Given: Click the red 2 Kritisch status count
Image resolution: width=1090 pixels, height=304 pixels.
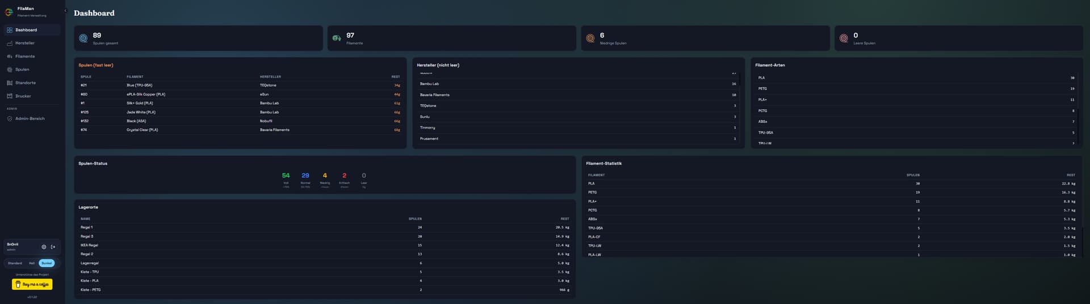Looking at the screenshot, I should (345, 175).
